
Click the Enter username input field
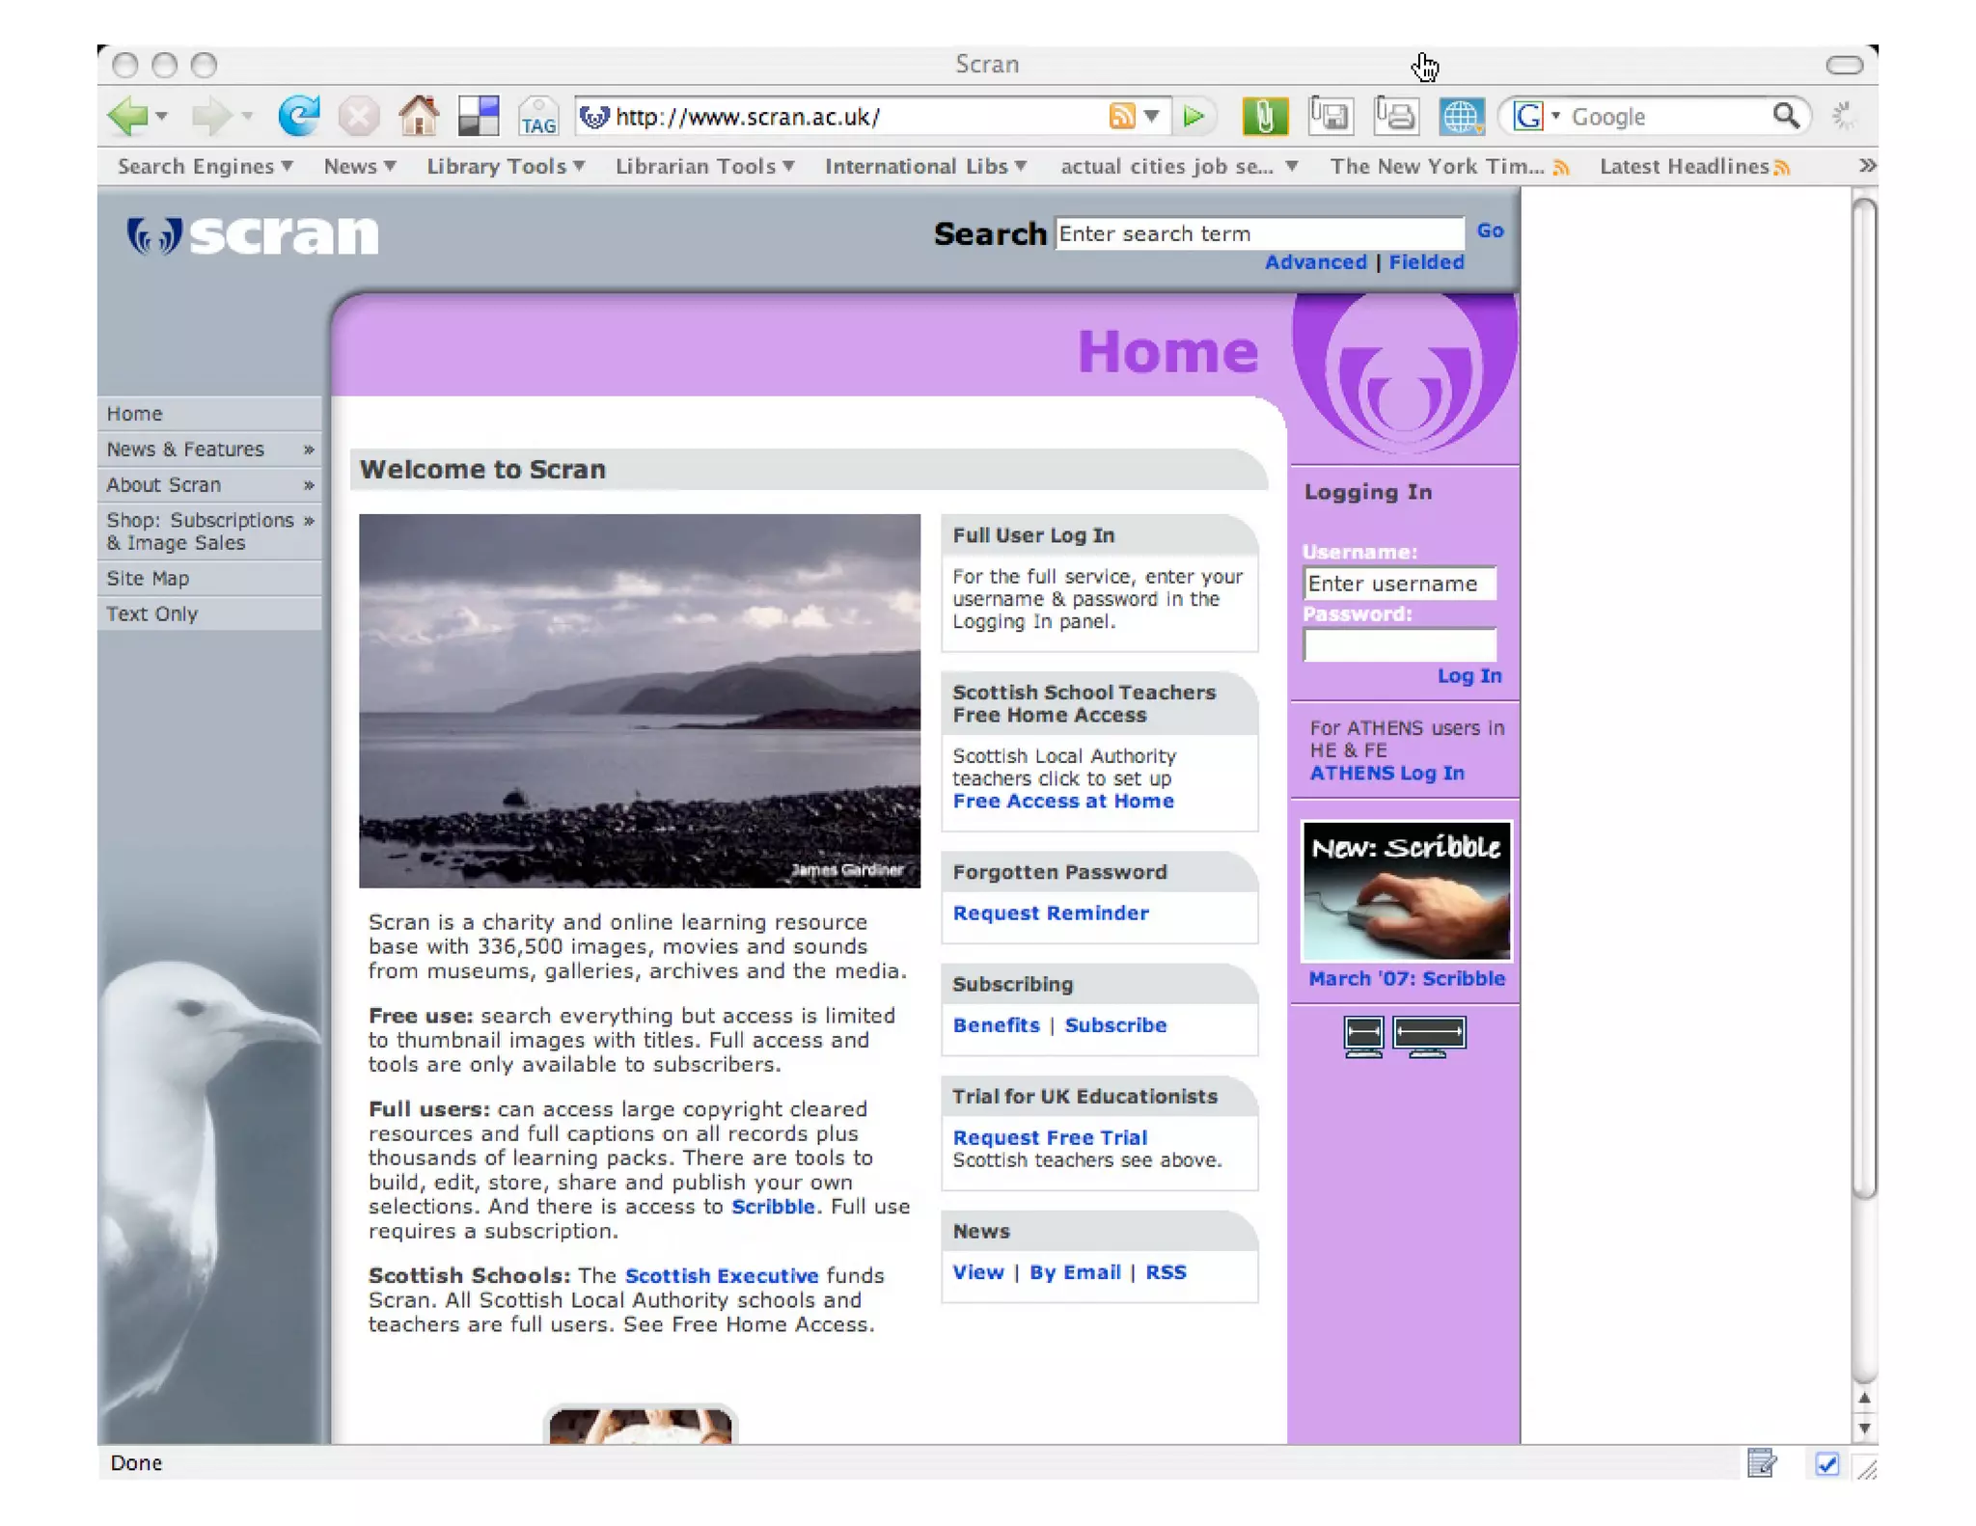(x=1397, y=584)
